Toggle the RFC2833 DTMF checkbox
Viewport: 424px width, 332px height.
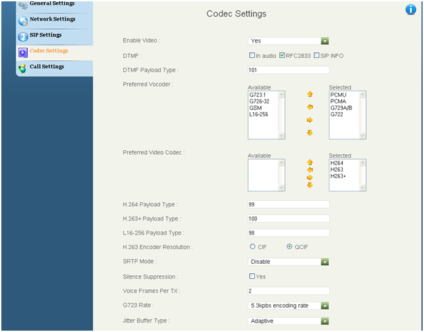[282, 55]
